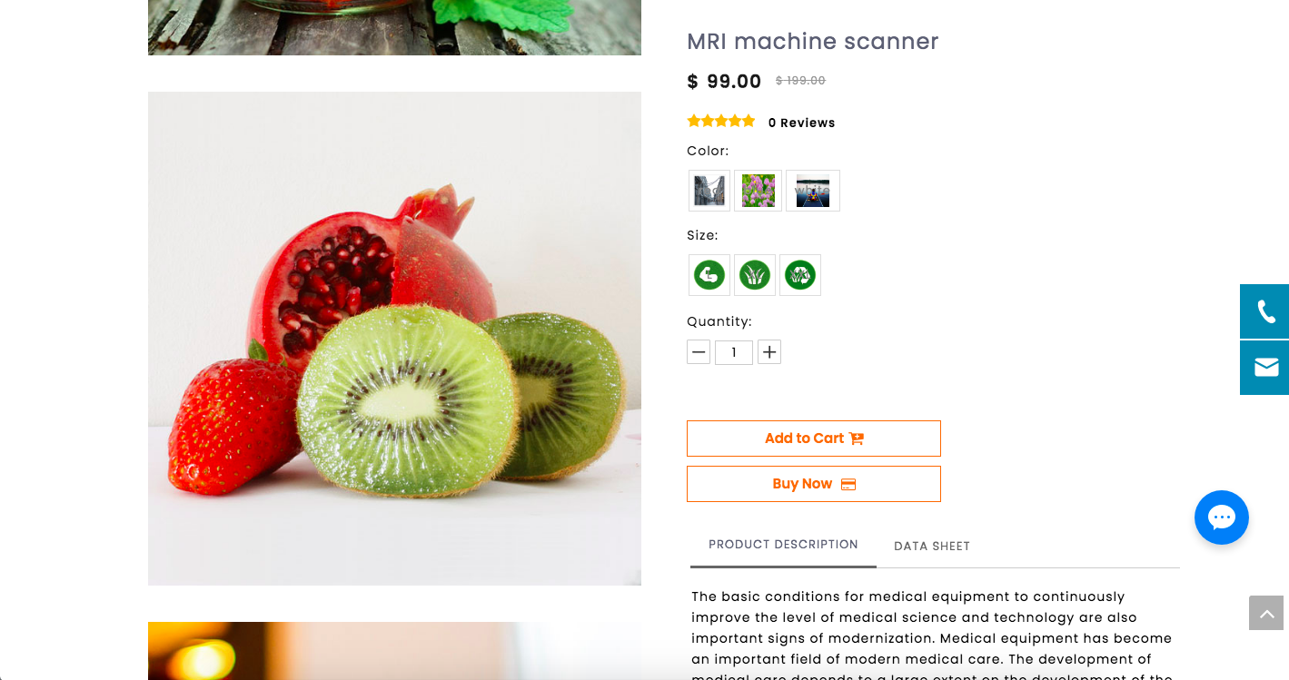Click the plus quantity button
This screenshot has height=680, width=1289.
[769, 352]
